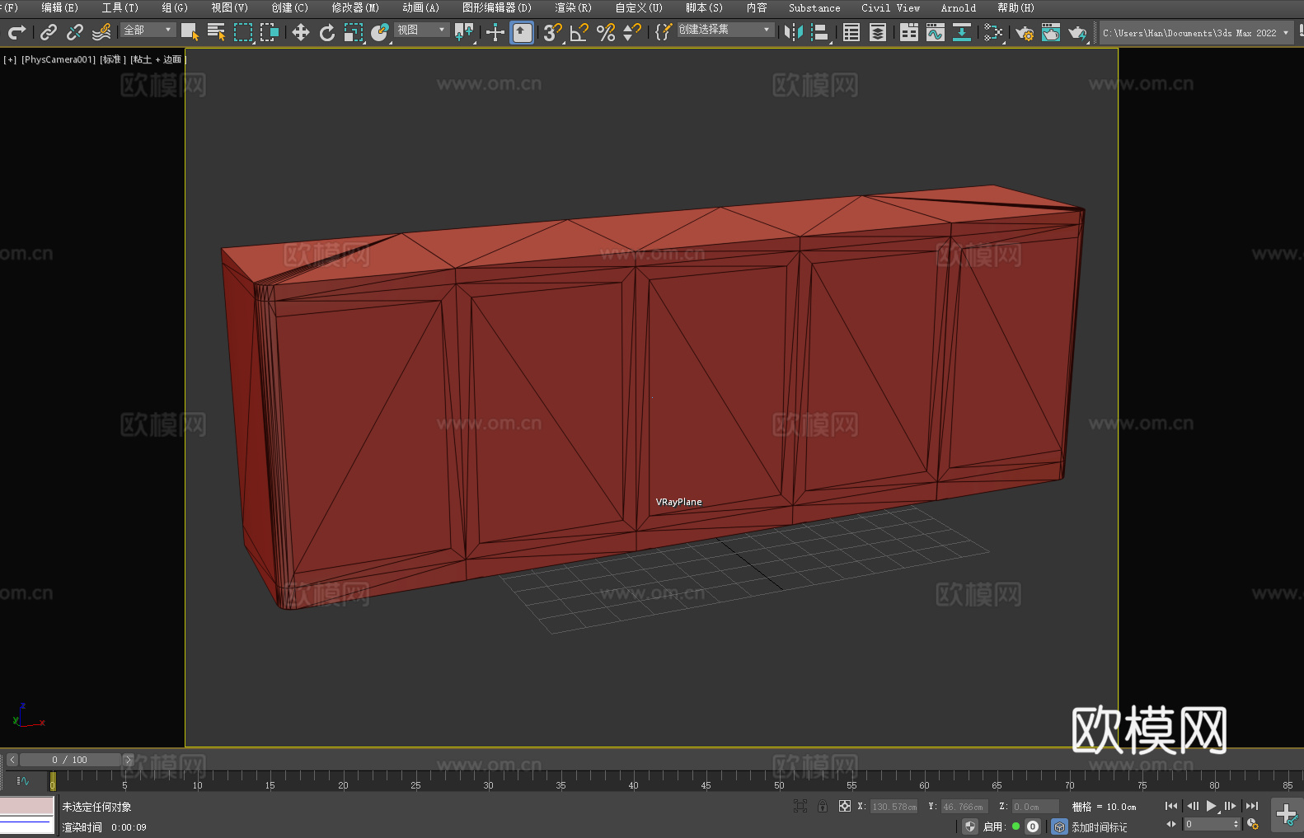Open the 渲染(R) menu
Image resolution: width=1304 pixels, height=838 pixels.
574,7
